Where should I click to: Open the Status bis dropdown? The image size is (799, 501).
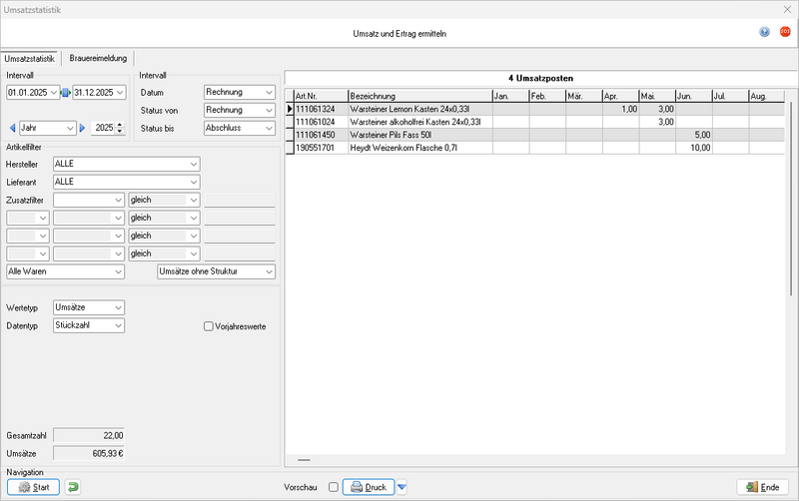pos(268,128)
